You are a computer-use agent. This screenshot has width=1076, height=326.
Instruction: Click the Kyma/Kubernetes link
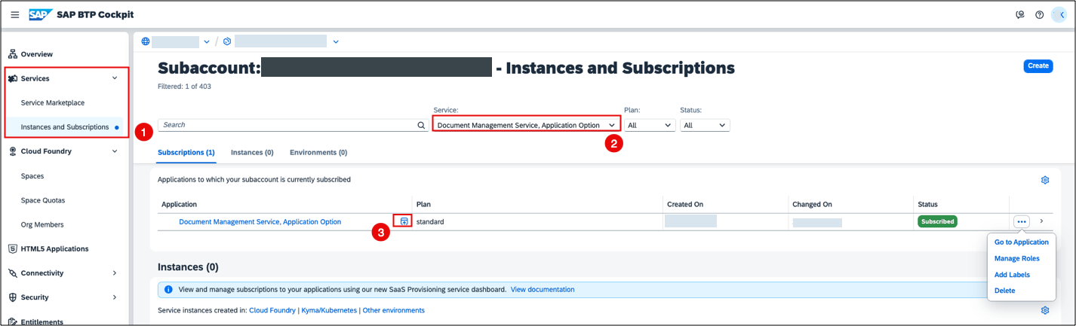point(328,310)
